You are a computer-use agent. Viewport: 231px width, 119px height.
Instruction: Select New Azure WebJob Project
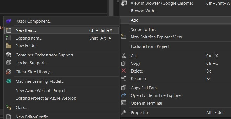(x=40, y=91)
